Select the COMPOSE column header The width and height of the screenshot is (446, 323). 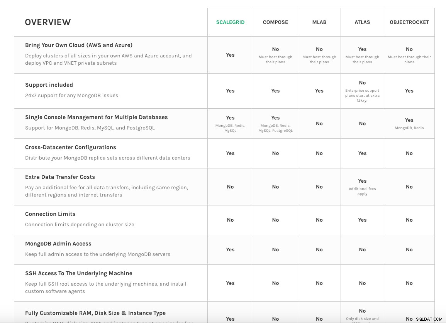point(275,22)
